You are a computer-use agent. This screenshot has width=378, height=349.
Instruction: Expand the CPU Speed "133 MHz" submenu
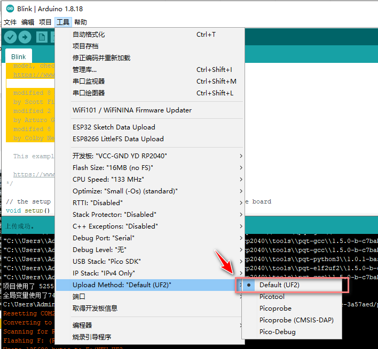[150, 180]
